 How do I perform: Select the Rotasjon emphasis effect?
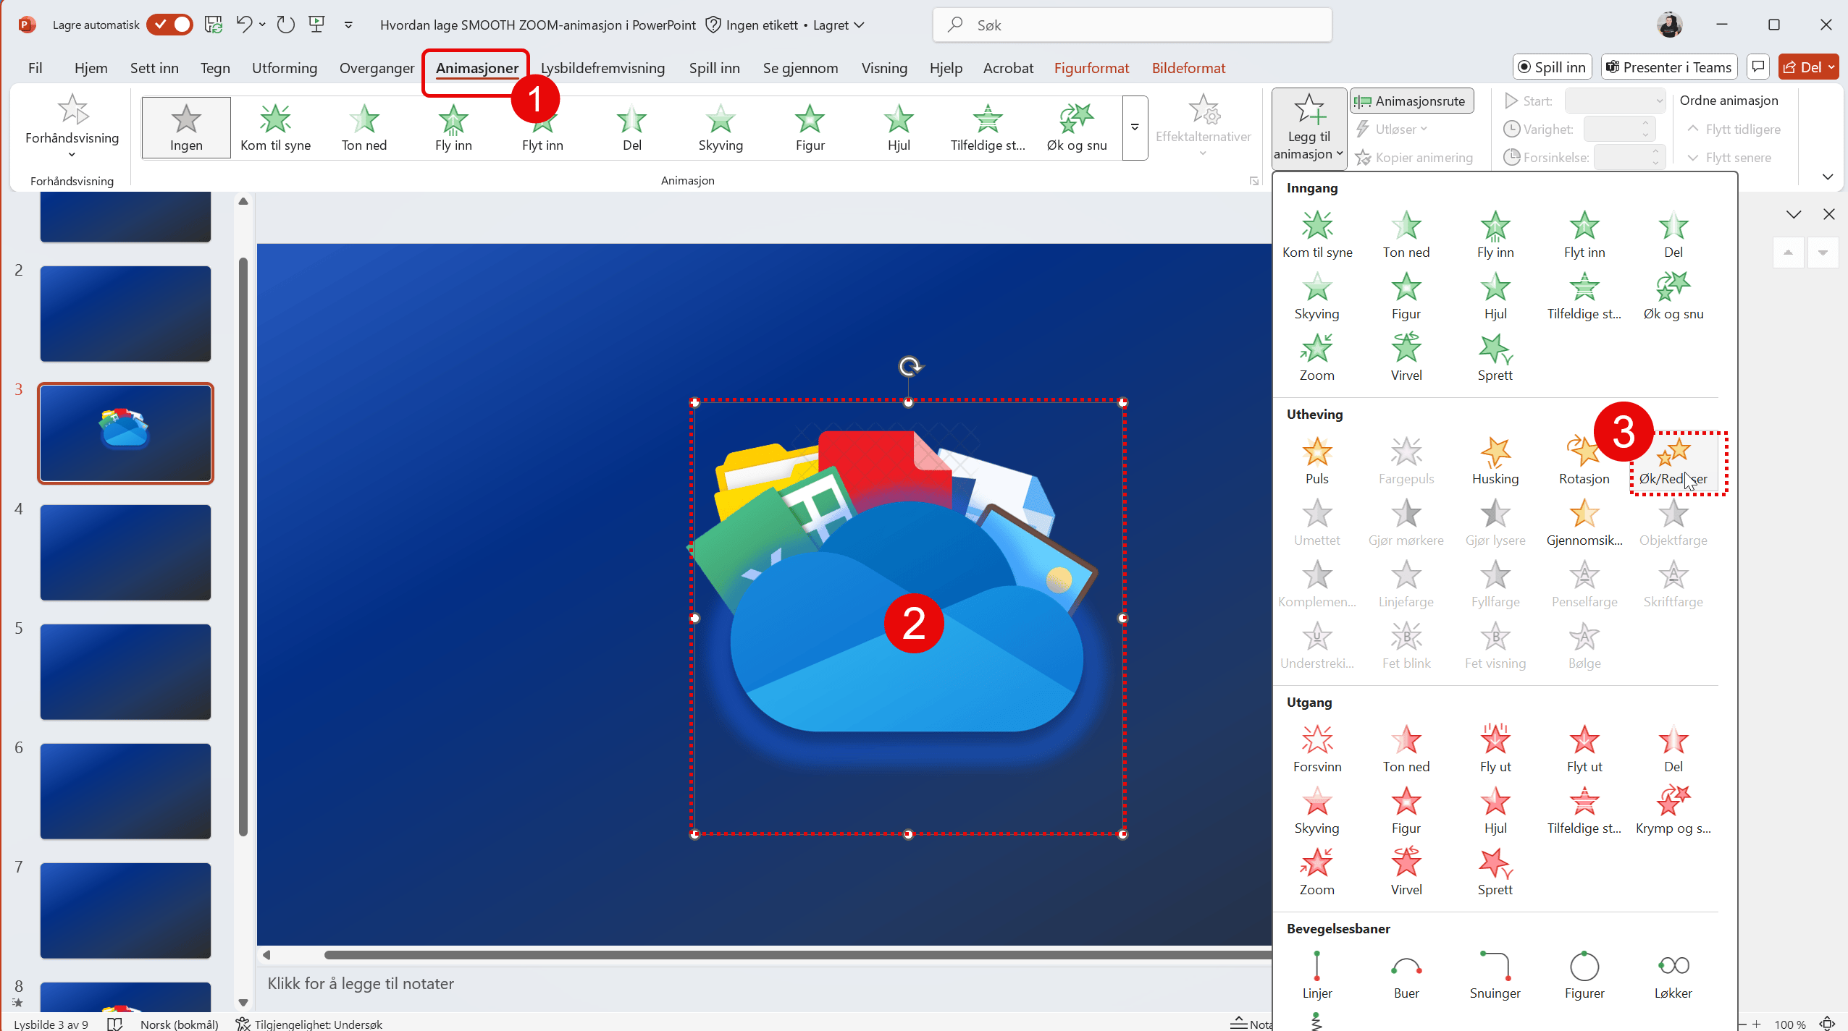1584,460
